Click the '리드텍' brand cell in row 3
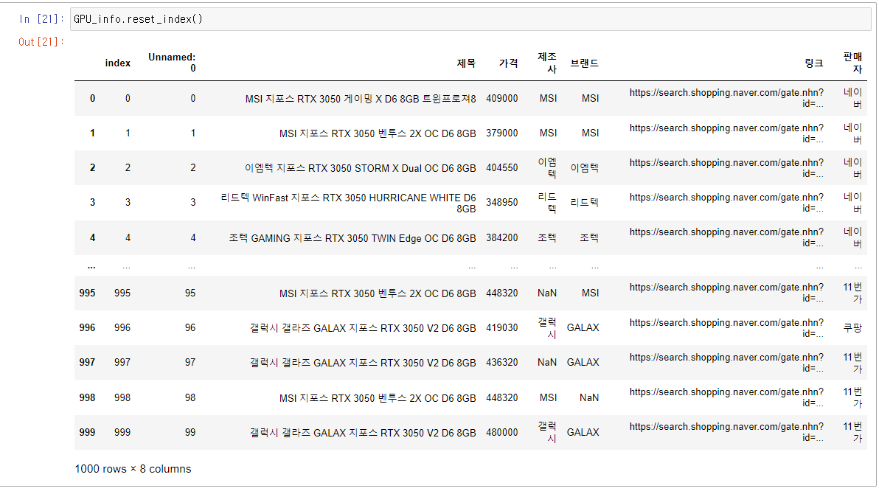Screen dimensions: 879x494 pyautogui.click(x=584, y=203)
